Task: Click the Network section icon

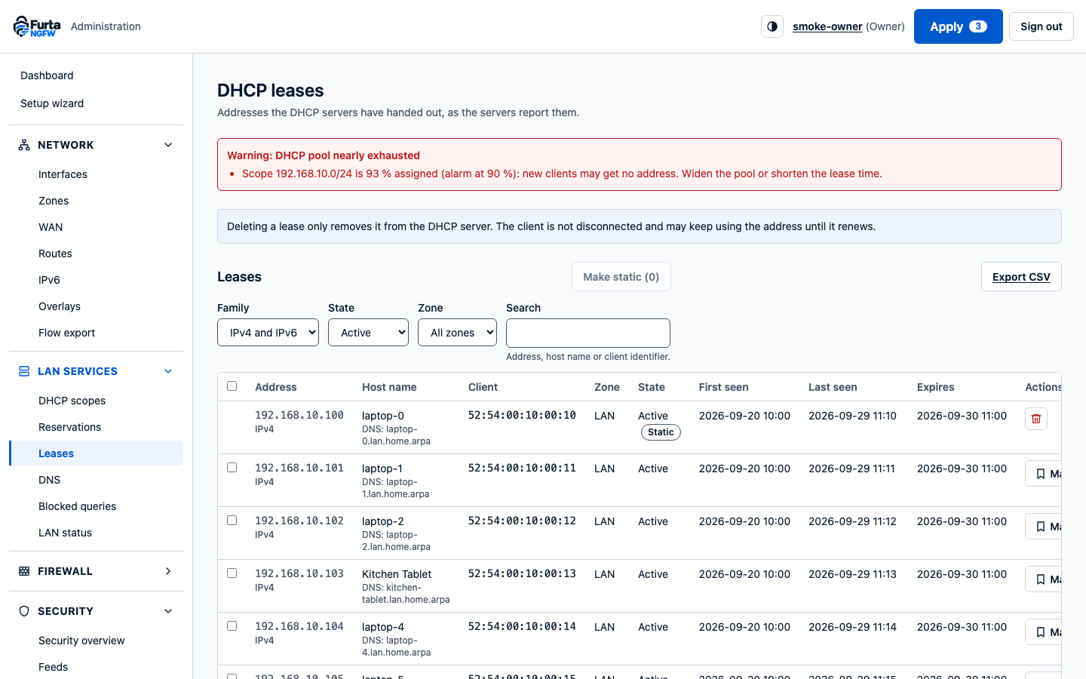Action: (24, 145)
